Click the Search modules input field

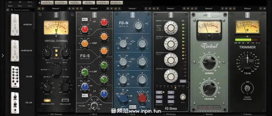tap(23, 10)
